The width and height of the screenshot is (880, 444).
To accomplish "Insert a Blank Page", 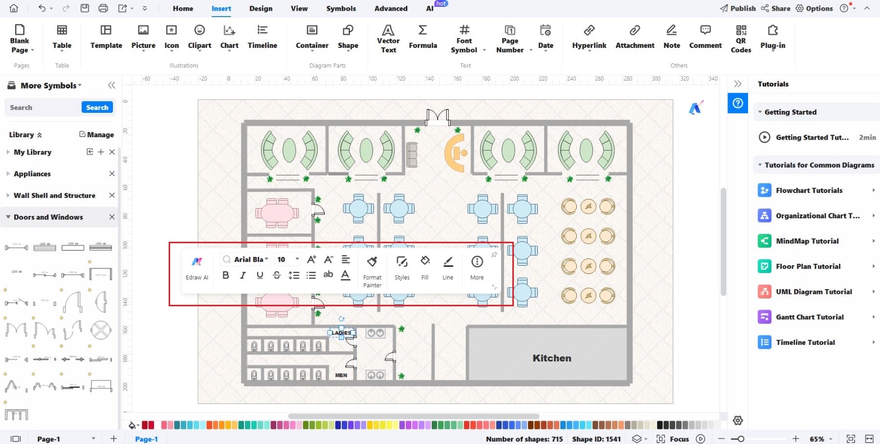I will pyautogui.click(x=20, y=39).
